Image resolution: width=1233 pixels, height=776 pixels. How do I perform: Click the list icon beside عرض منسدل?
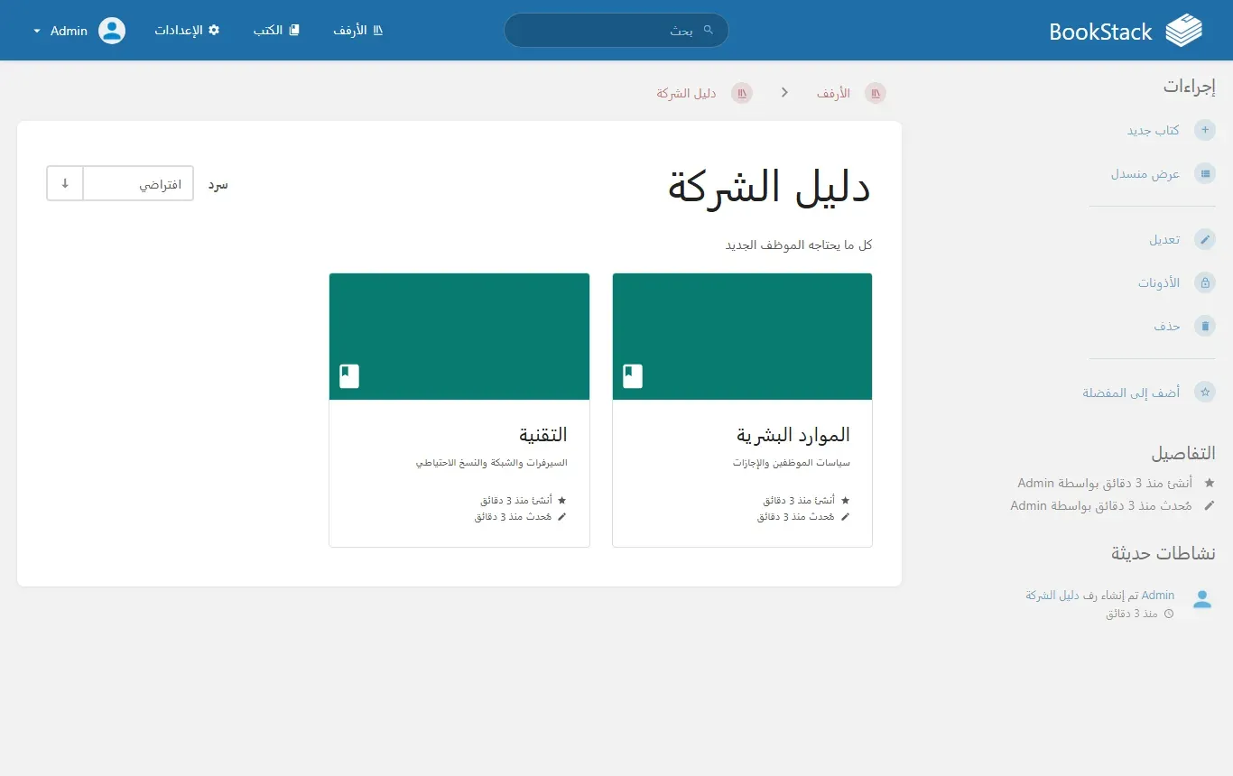[1204, 173]
